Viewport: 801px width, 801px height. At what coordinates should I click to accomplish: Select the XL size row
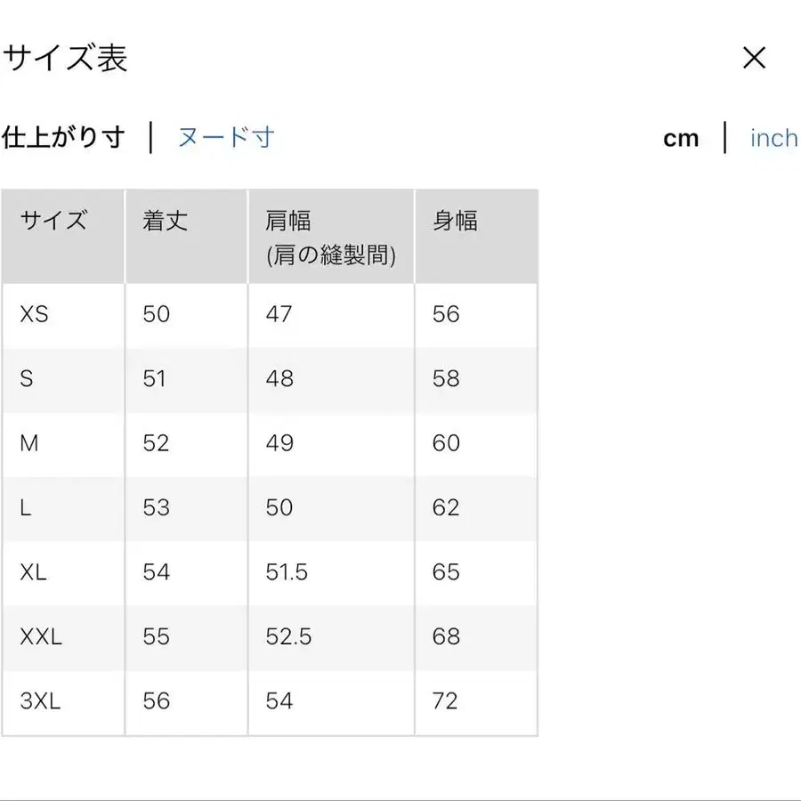tap(62, 573)
